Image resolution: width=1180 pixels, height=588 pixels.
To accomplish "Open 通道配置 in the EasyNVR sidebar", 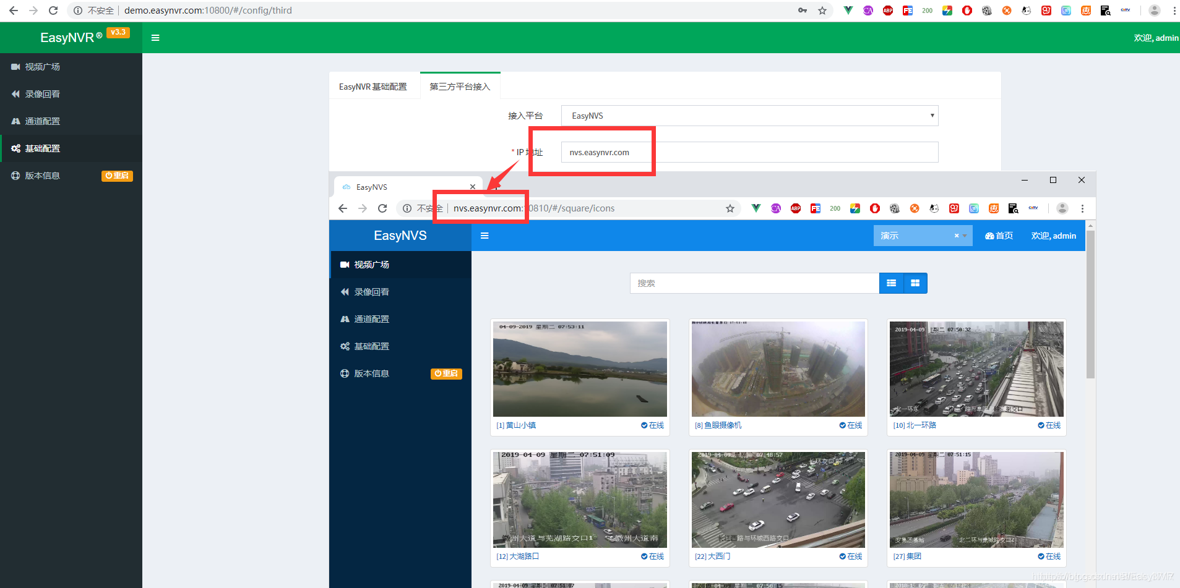I will tap(71, 121).
